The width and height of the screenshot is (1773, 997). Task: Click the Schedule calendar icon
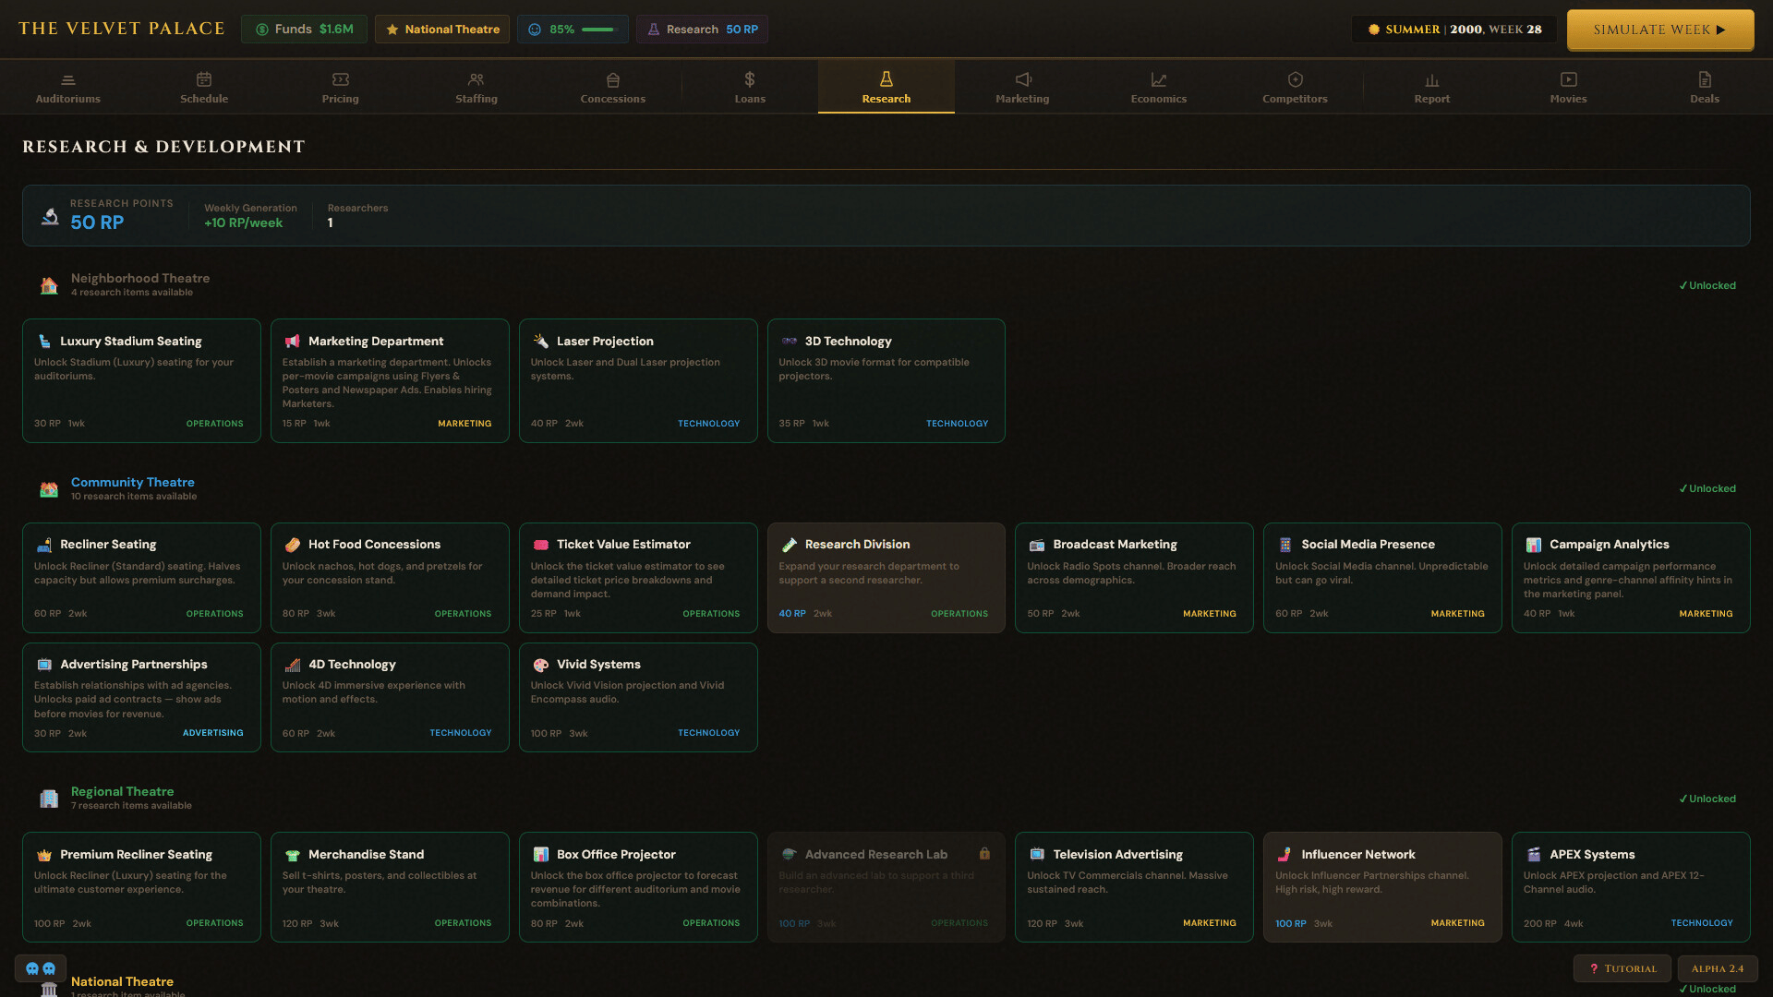[x=204, y=80]
